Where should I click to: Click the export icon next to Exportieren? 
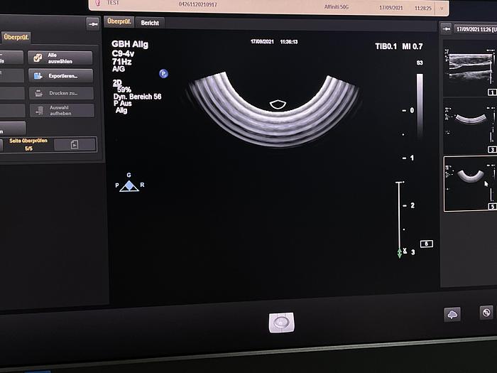(38, 76)
